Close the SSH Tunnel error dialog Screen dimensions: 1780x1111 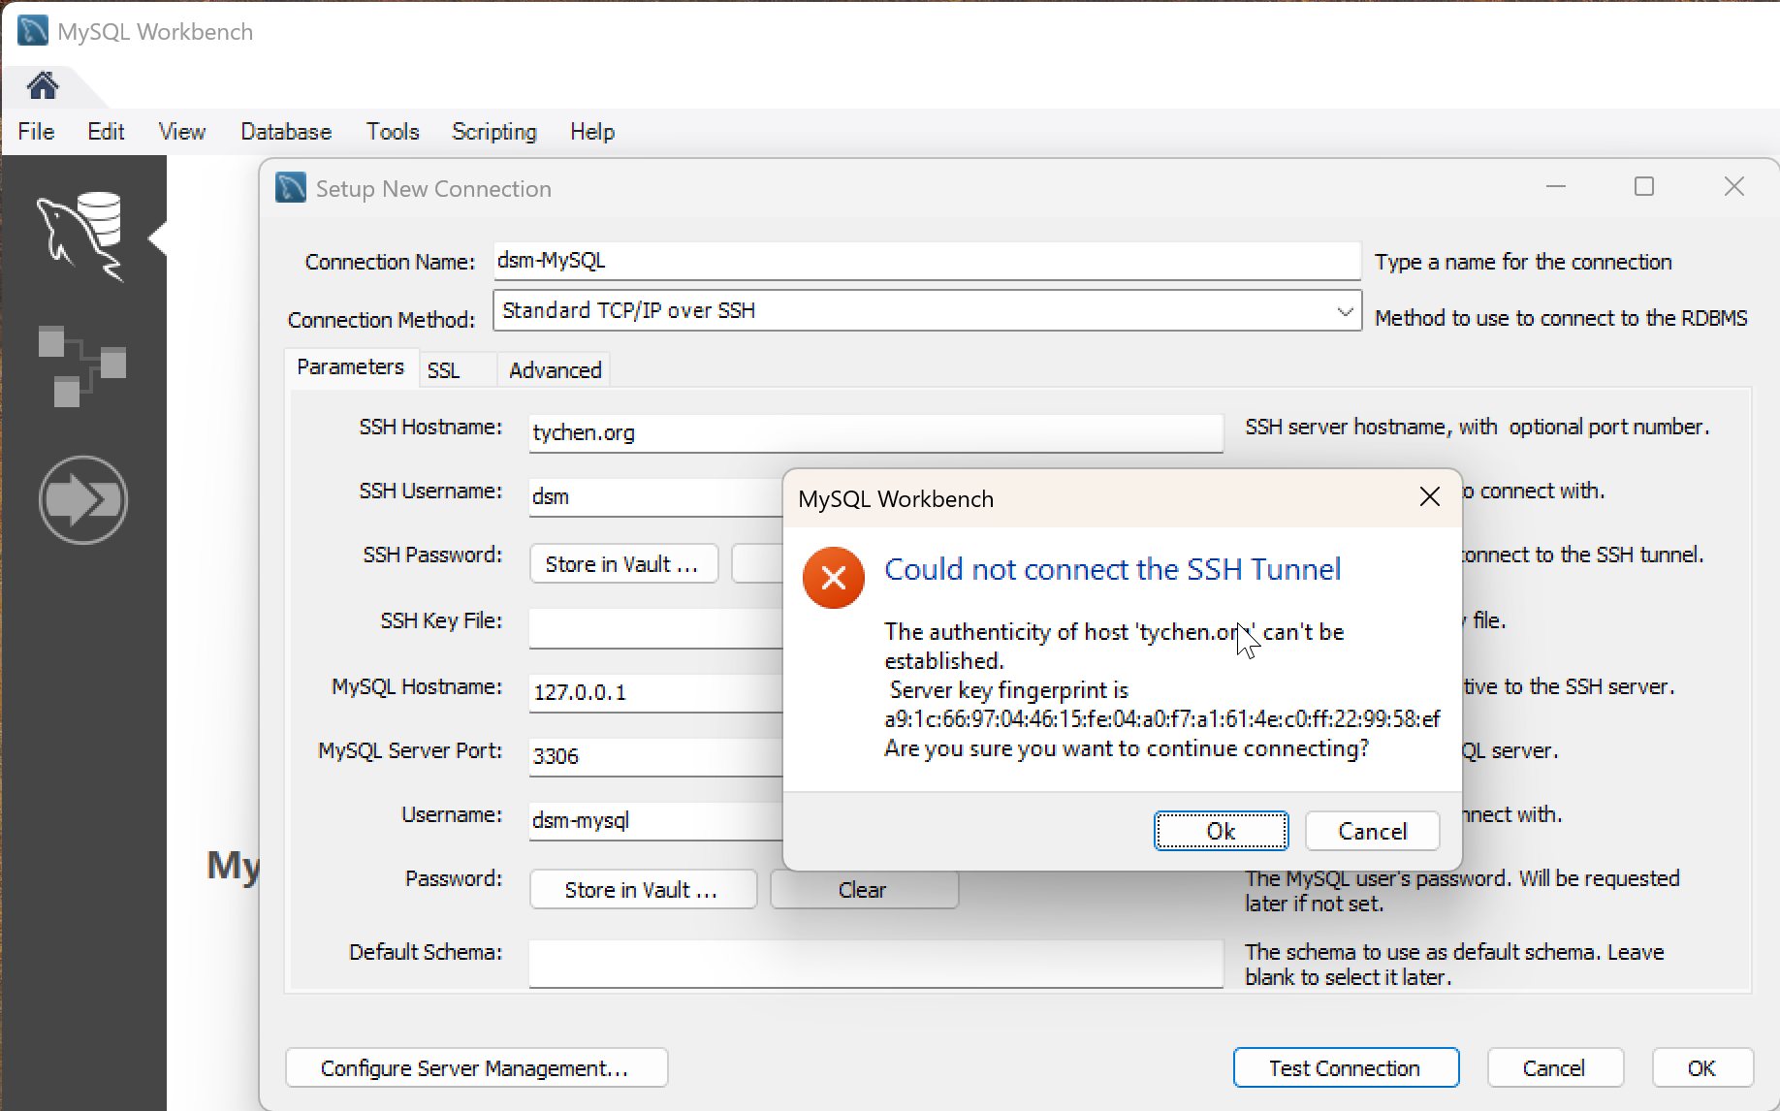pyautogui.click(x=1429, y=497)
